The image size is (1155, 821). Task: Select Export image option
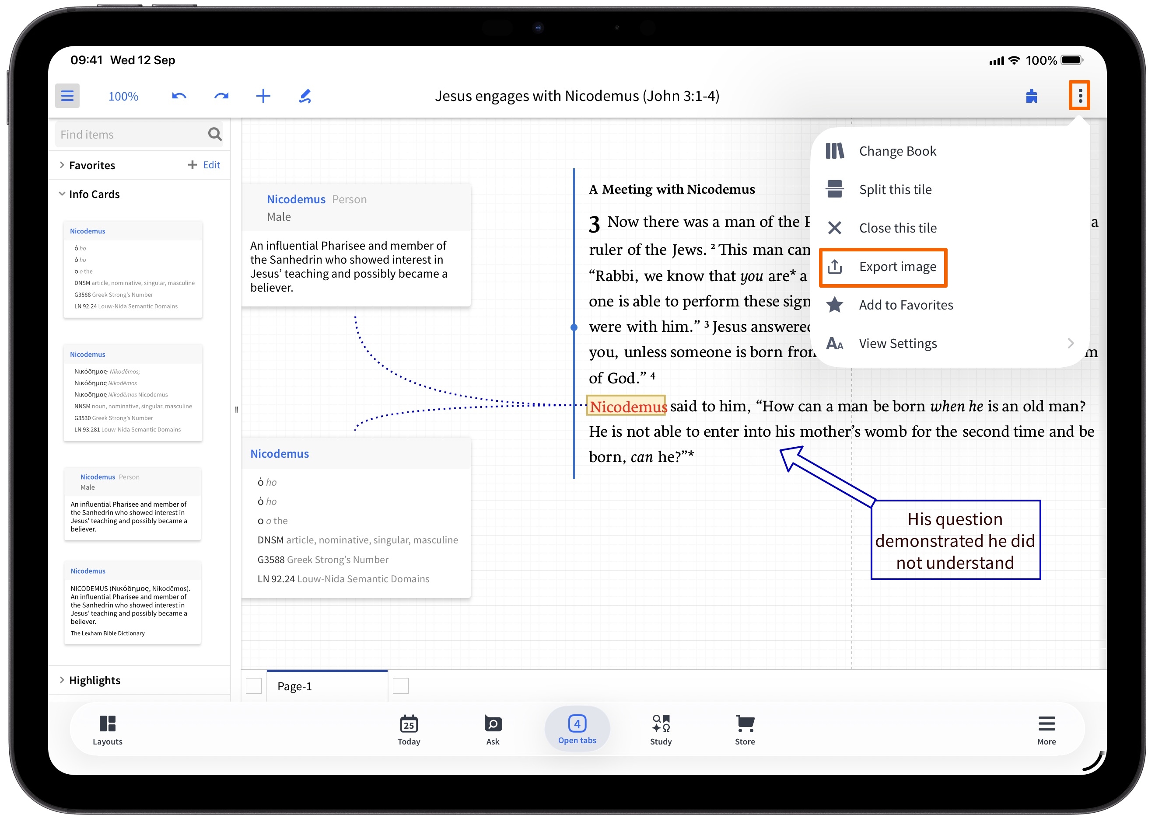[883, 267]
